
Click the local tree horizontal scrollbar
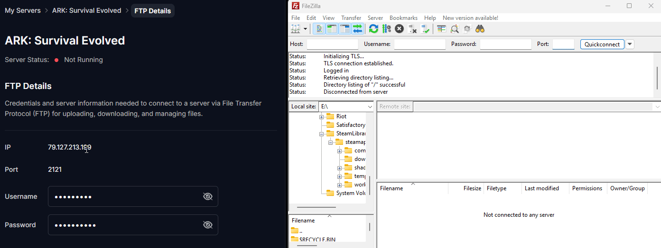[317, 207]
